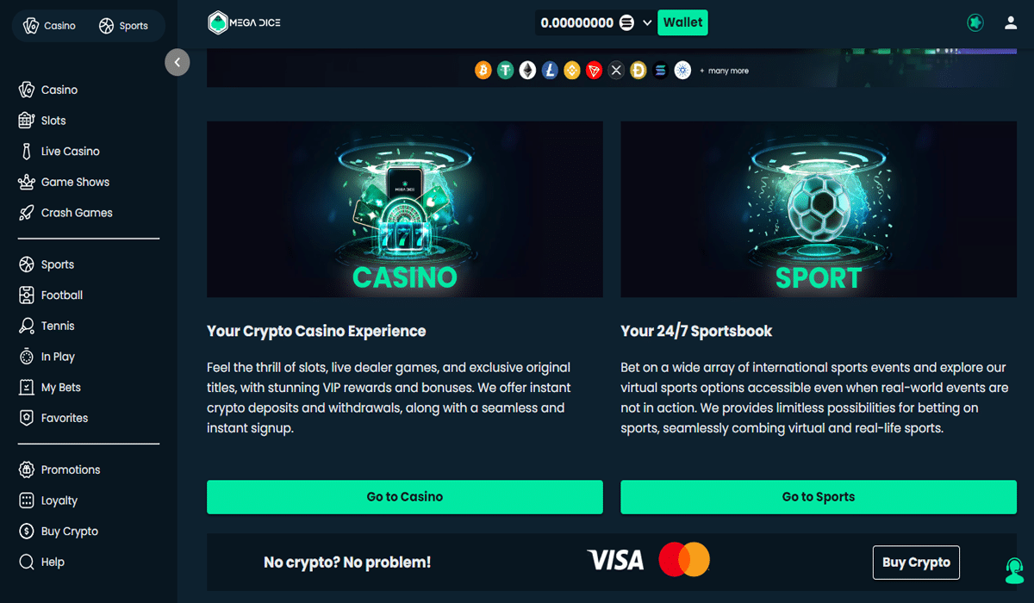Collapse the sidebar with arrow button
The image size is (1034, 603).
coord(178,62)
